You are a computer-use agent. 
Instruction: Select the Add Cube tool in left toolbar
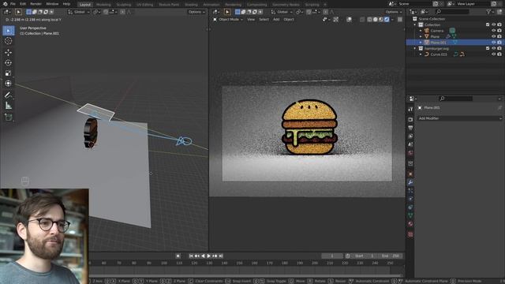click(x=9, y=117)
